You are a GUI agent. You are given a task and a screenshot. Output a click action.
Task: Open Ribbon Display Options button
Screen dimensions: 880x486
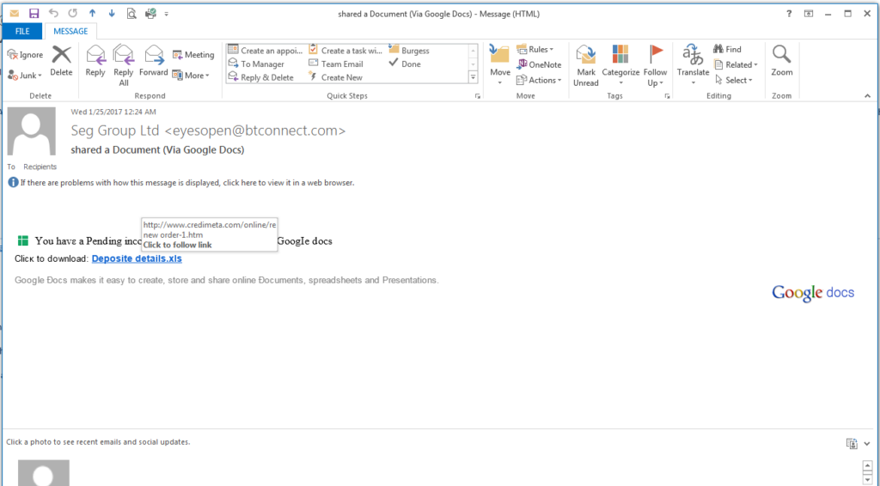pyautogui.click(x=809, y=14)
